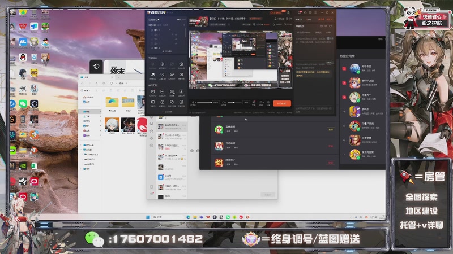Add a new source with plus icon

184,25
